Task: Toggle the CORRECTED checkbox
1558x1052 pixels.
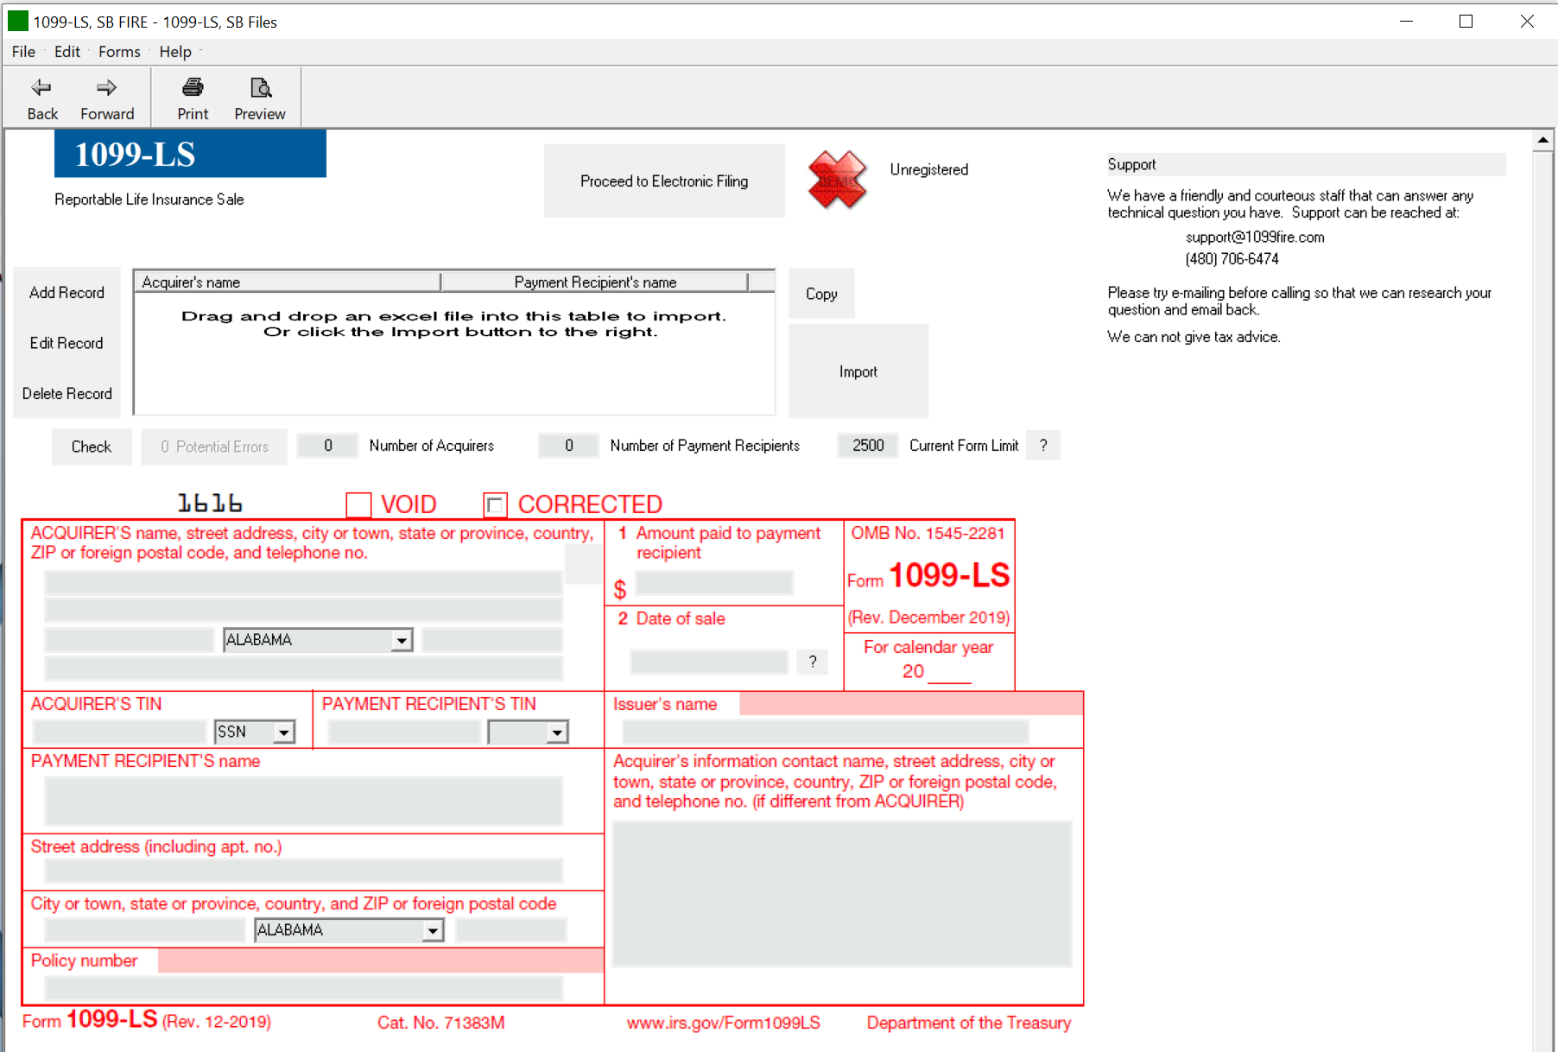Action: pos(495,504)
